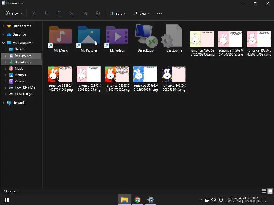Click the network tray icon

click(207, 200)
